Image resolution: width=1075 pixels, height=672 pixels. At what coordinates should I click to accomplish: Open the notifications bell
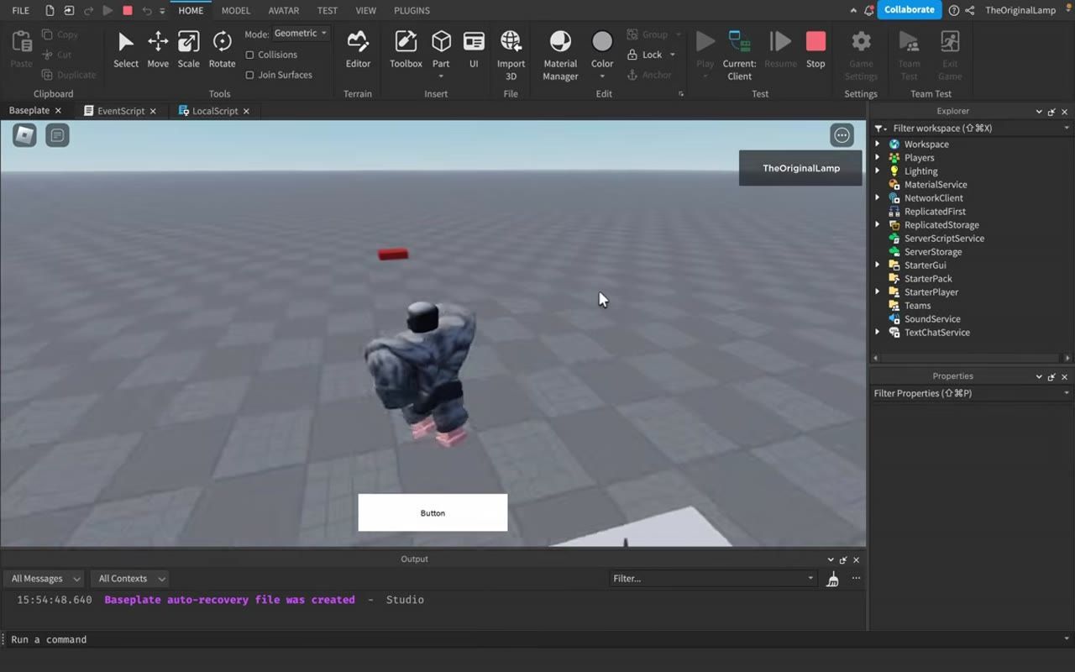(868, 10)
